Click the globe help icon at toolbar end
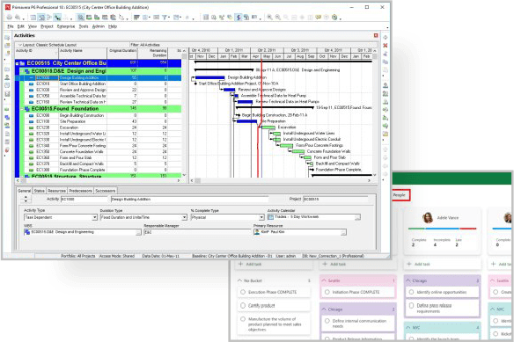The height and width of the screenshot is (342, 514). 334,18
